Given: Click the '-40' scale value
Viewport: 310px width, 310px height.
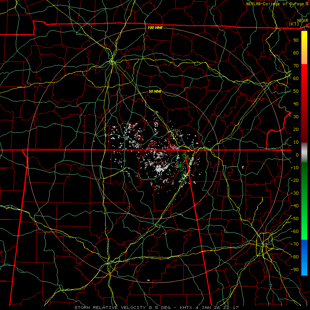Looking at the screenshot, I should 294,206.
